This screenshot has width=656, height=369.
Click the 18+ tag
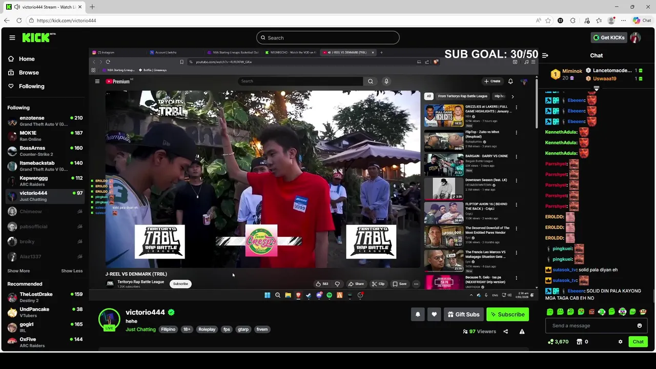(187, 330)
